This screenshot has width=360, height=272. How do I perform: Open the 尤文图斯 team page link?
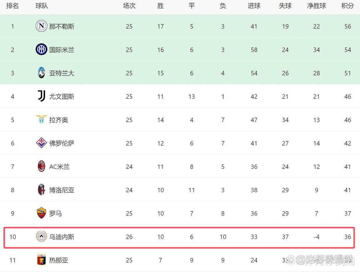(62, 97)
